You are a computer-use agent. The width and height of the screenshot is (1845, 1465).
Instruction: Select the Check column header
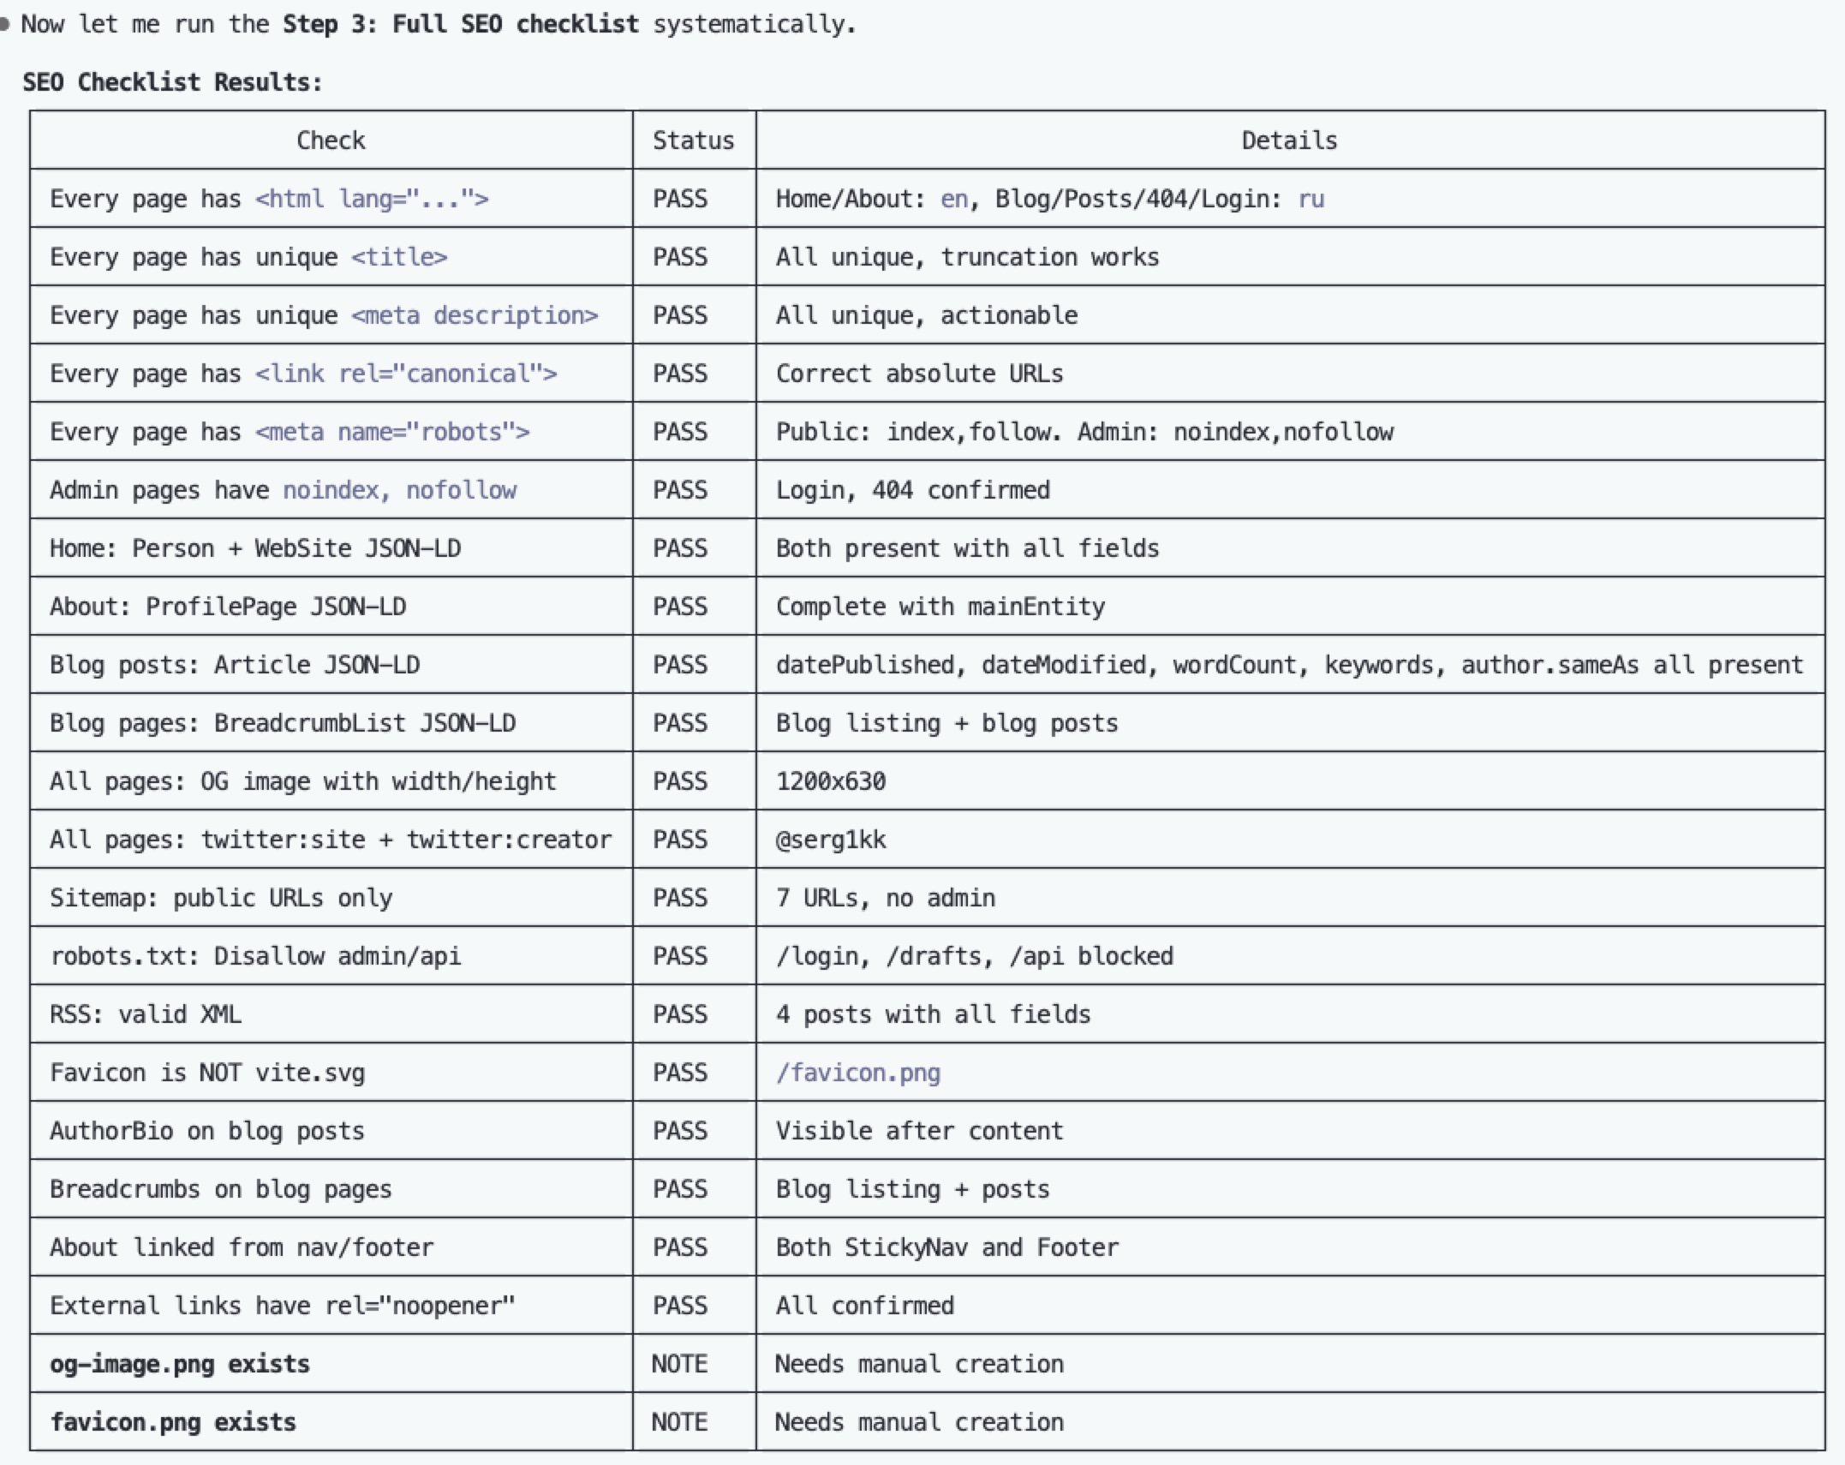331,140
